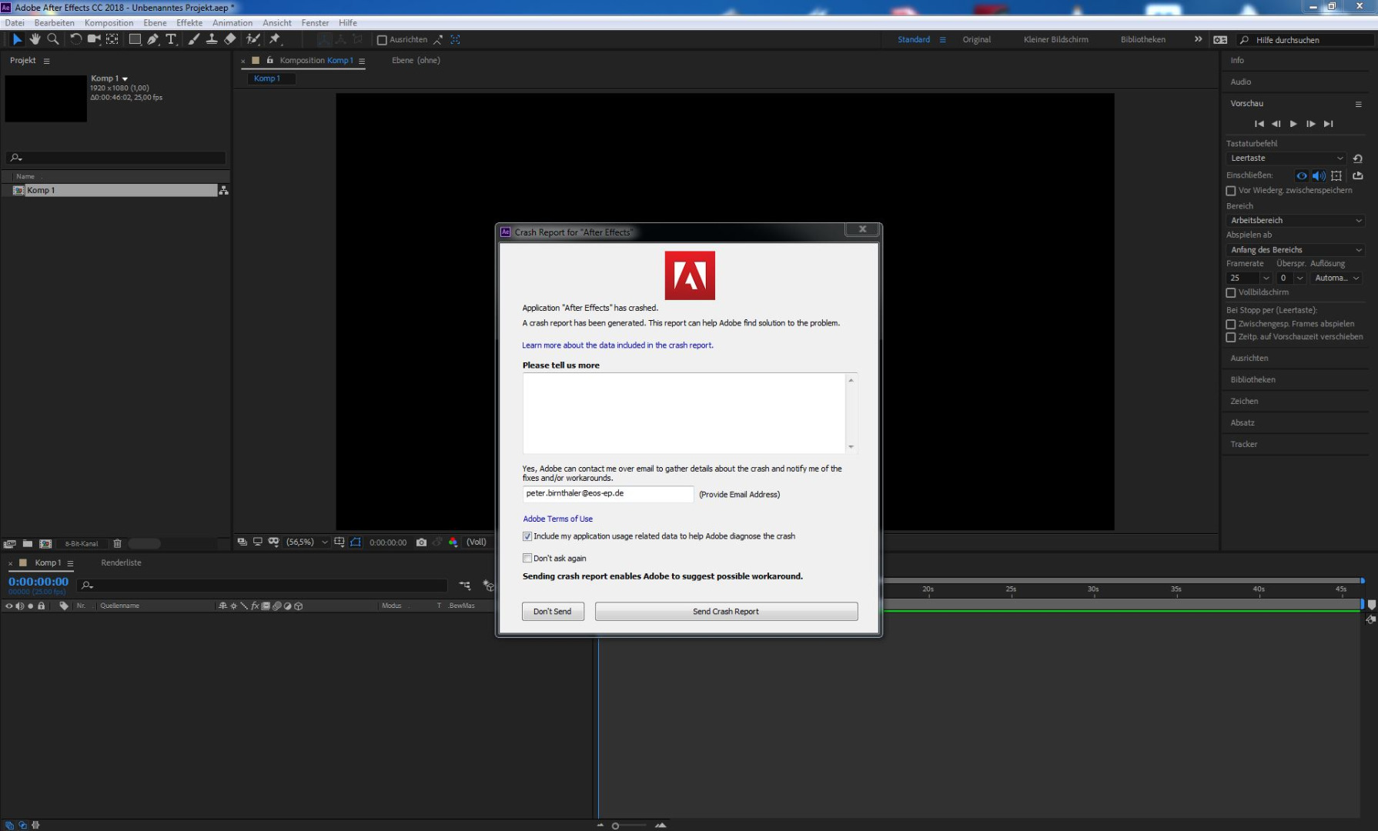Open the Fenster menu
The image size is (1378, 831).
click(315, 23)
